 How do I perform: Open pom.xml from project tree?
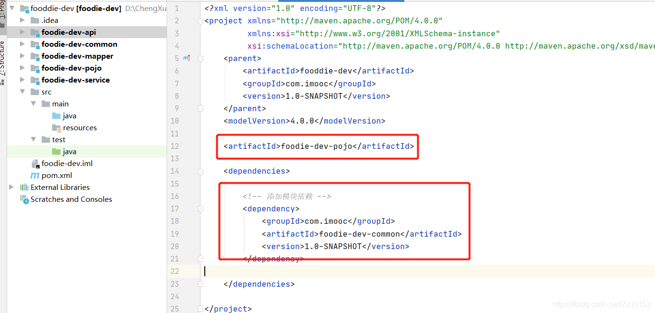point(57,175)
